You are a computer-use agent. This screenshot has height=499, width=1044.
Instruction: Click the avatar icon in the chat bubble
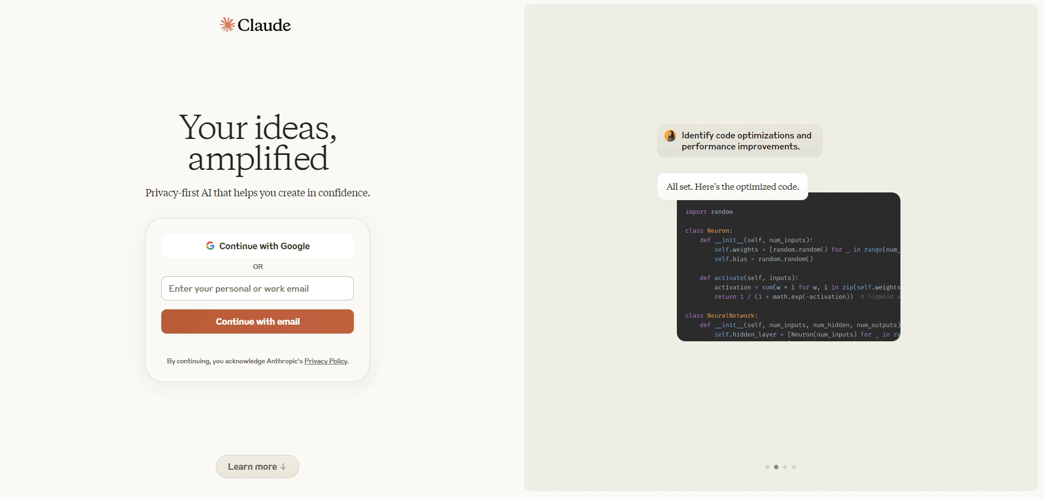670,136
